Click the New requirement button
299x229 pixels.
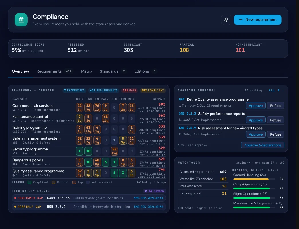pyautogui.click(x=257, y=20)
